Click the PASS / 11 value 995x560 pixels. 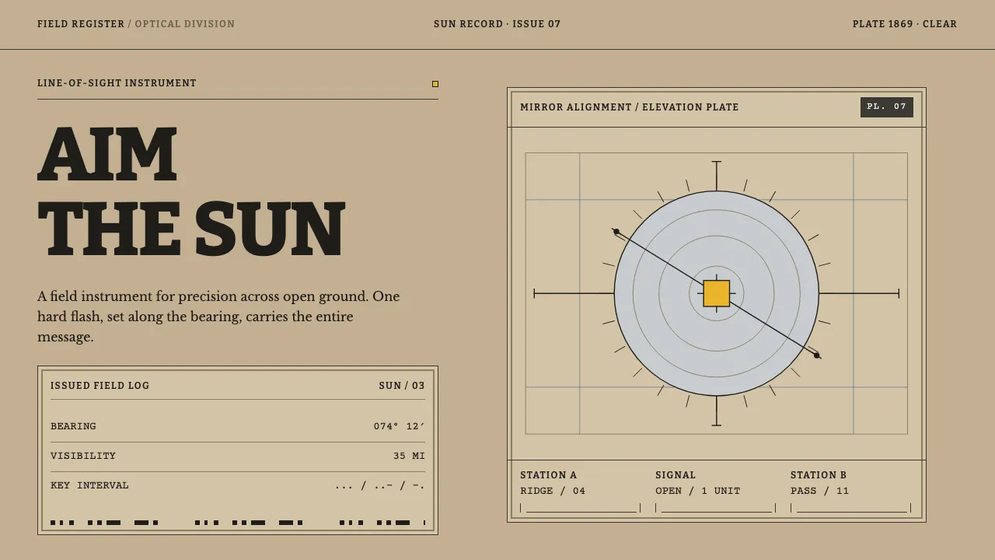pos(820,491)
